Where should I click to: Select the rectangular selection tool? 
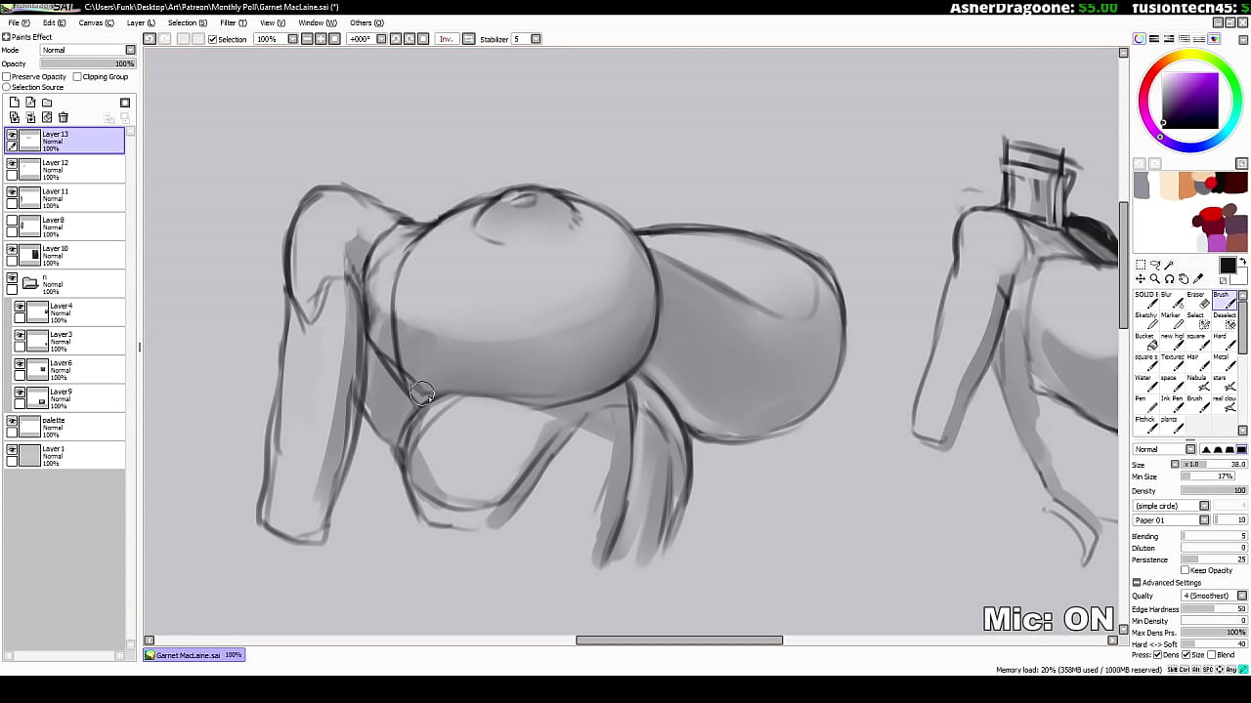tap(1141, 265)
